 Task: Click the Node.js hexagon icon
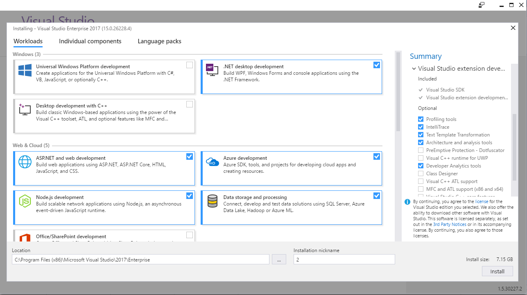click(x=25, y=201)
